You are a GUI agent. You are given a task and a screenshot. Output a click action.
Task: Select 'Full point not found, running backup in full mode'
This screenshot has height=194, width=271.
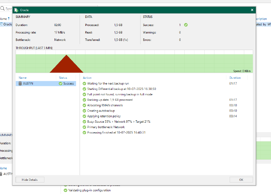pyautogui.click(x=120, y=94)
